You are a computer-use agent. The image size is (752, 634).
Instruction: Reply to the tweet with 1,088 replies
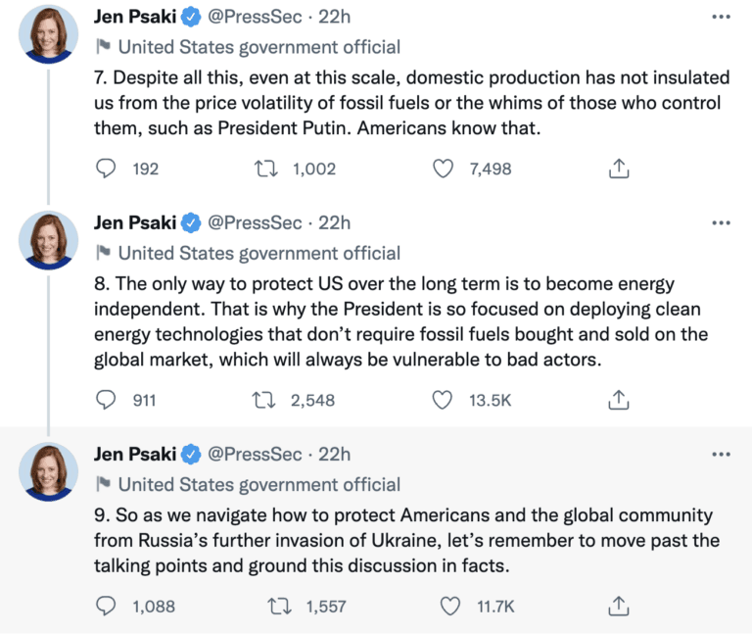pyautogui.click(x=106, y=606)
